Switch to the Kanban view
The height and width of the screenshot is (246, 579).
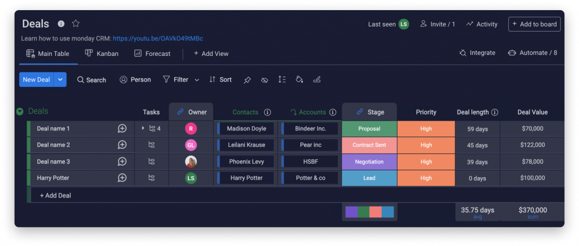click(x=102, y=54)
